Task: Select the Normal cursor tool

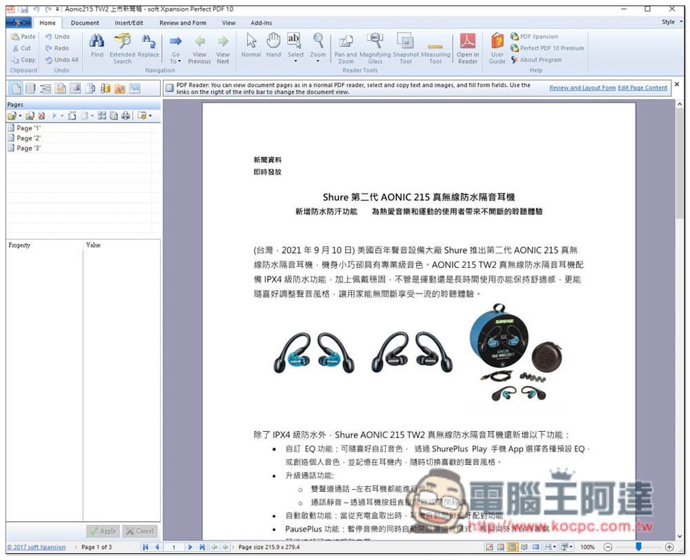Action: coord(251,45)
